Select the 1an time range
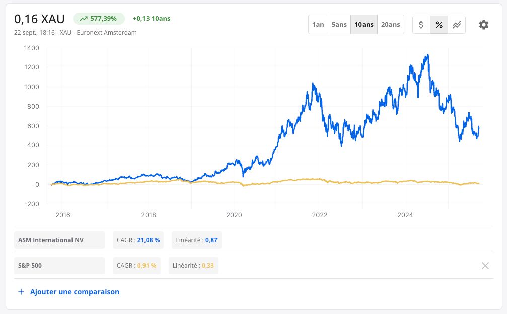This screenshot has height=314, width=507. pyautogui.click(x=318, y=24)
